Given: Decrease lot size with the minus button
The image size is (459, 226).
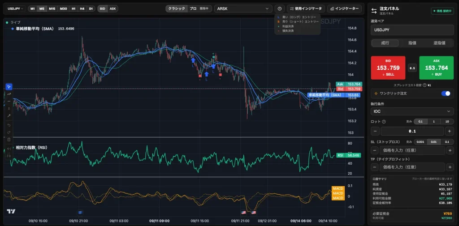Looking at the screenshot, I should pos(375,131).
